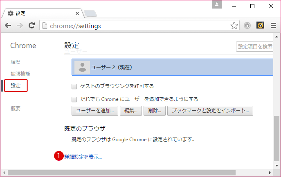Click the 削除 button
Viewport: 281px width, 177px height.
point(155,110)
